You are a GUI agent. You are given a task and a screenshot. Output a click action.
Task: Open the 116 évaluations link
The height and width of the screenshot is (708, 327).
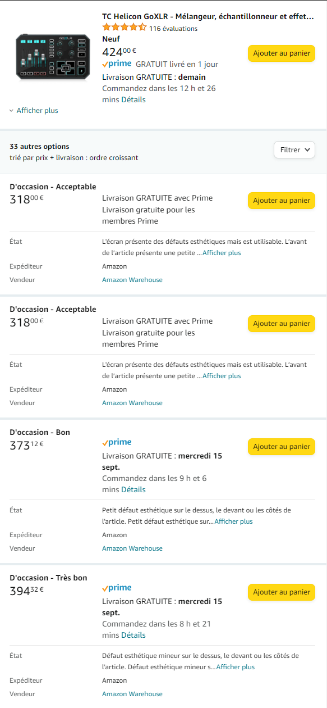[x=173, y=28]
